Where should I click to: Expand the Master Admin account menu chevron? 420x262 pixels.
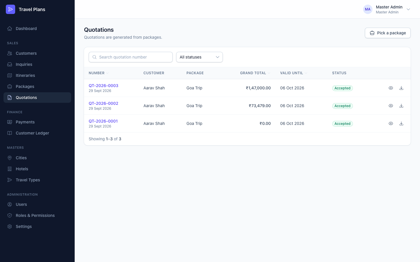coord(408,9)
